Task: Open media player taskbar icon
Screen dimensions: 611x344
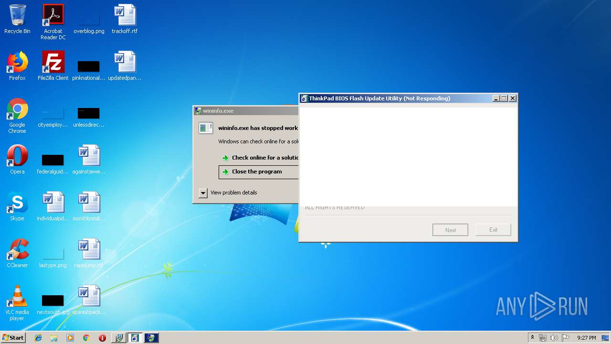Action: 70,338
